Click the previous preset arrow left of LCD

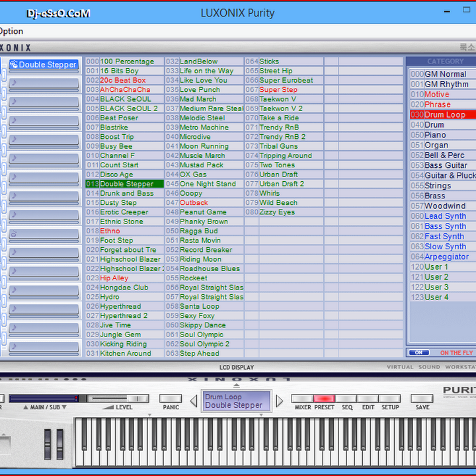[x=193, y=401]
